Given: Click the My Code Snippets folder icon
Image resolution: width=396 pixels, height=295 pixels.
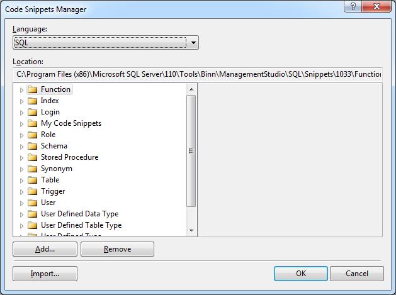Looking at the screenshot, I should [33, 123].
